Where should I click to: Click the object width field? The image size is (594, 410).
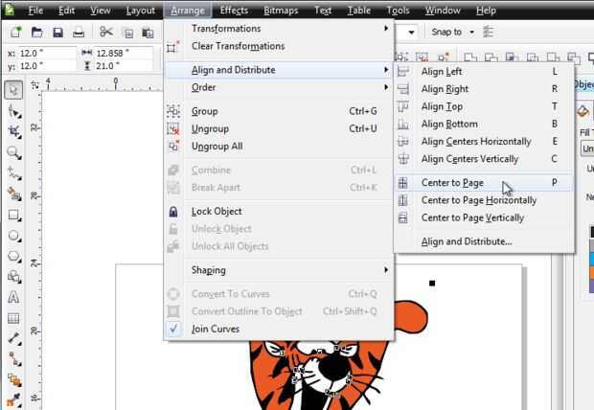[x=123, y=54]
